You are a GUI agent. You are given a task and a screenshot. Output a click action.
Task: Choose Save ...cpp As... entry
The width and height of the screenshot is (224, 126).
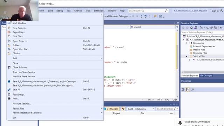pyautogui.click(x=43, y=85)
